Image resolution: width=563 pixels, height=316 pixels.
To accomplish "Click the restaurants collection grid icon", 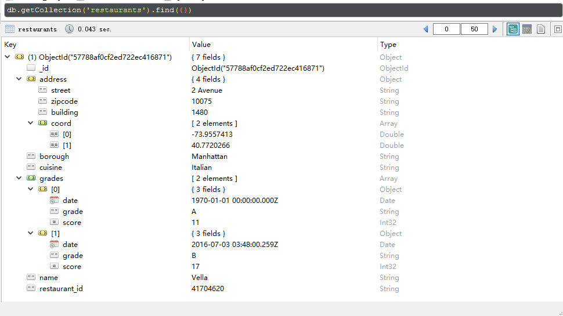I will click(10, 29).
